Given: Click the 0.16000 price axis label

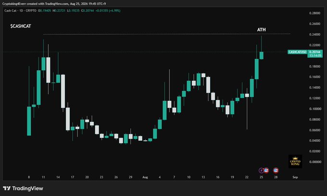Looking at the screenshot, I should pyautogui.click(x=314, y=77).
